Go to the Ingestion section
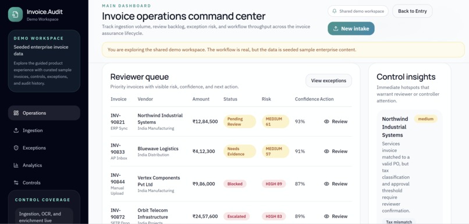Screen dimensions: 469x224 [x=44, y=130]
